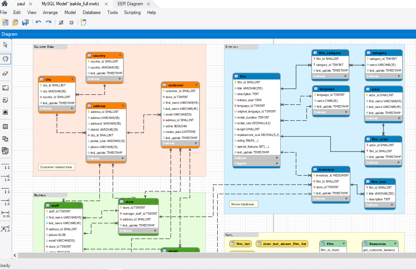
Task: Select the nicer_but_slower_film_list view
Action: [282, 244]
